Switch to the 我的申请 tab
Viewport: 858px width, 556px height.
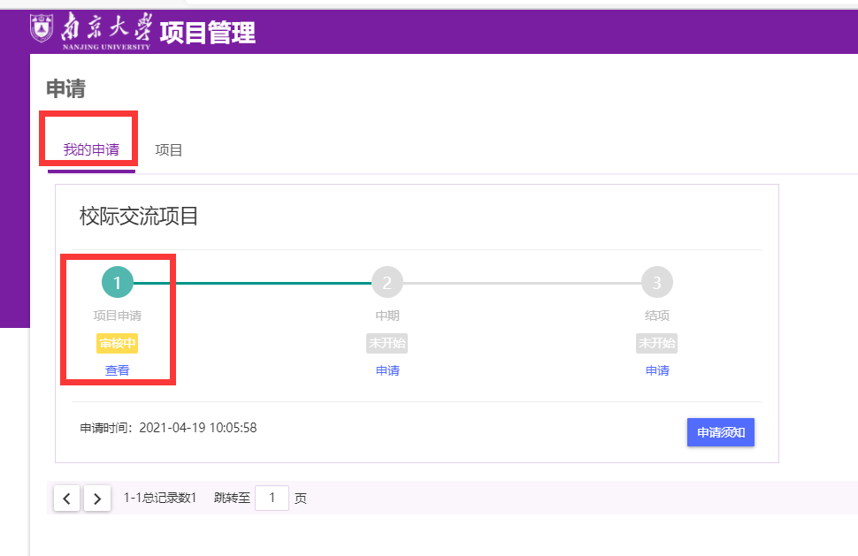point(91,149)
